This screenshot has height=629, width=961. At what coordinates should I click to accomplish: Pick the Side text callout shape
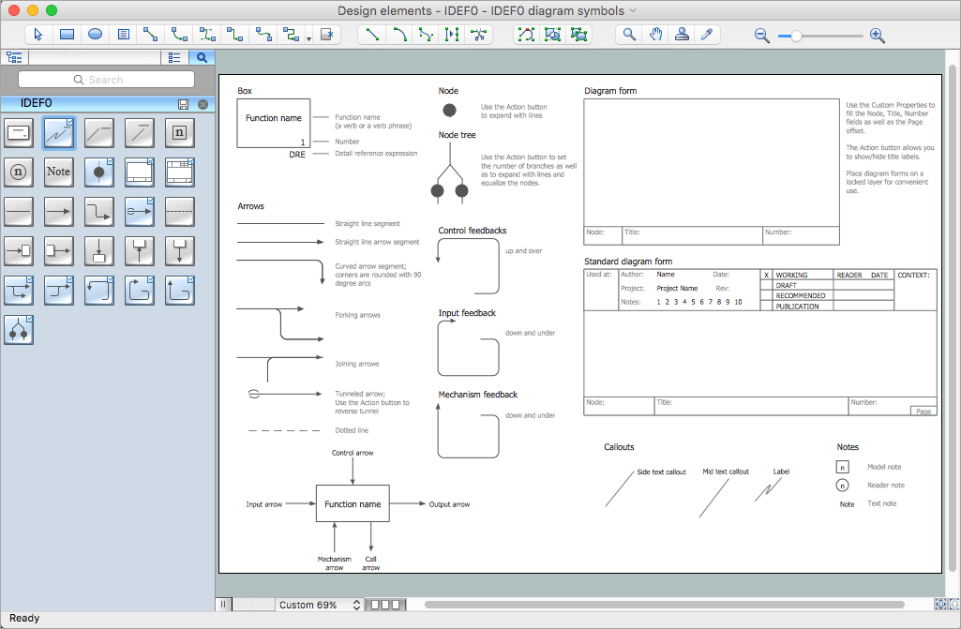coord(99,132)
